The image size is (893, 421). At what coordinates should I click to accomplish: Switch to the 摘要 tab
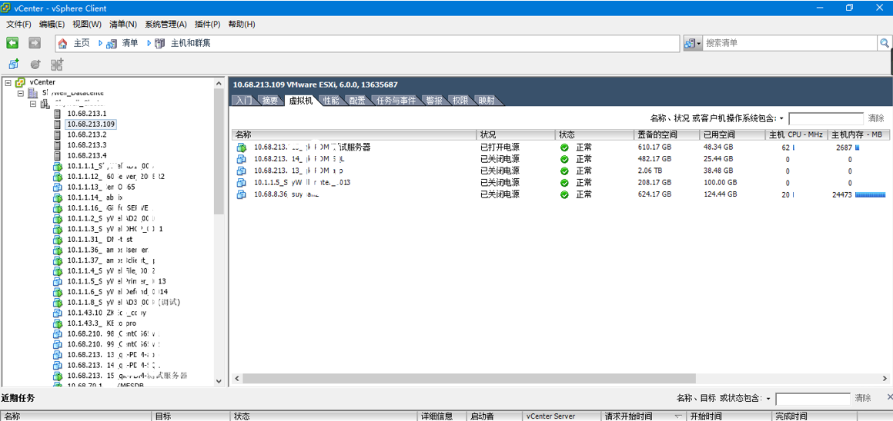pyautogui.click(x=270, y=101)
